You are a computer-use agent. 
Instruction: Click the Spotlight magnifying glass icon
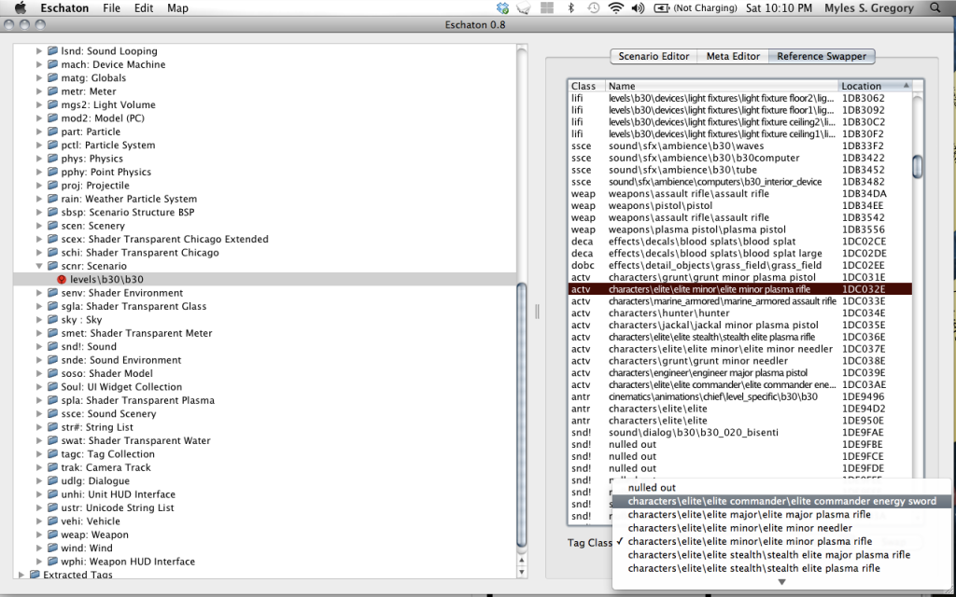click(x=935, y=7)
